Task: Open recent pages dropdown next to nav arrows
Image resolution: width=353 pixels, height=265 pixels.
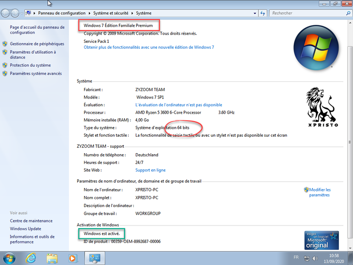Action: (x=22, y=13)
